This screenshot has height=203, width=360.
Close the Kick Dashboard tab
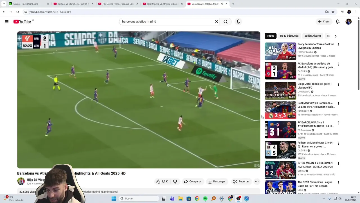click(48, 4)
